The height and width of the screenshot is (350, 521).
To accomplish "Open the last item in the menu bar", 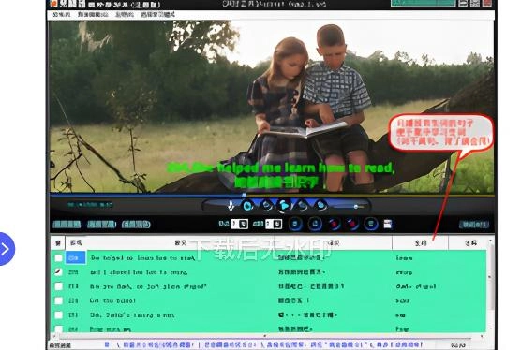I will coord(157,15).
